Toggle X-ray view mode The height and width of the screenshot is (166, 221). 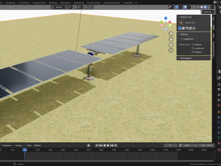coord(193,7)
